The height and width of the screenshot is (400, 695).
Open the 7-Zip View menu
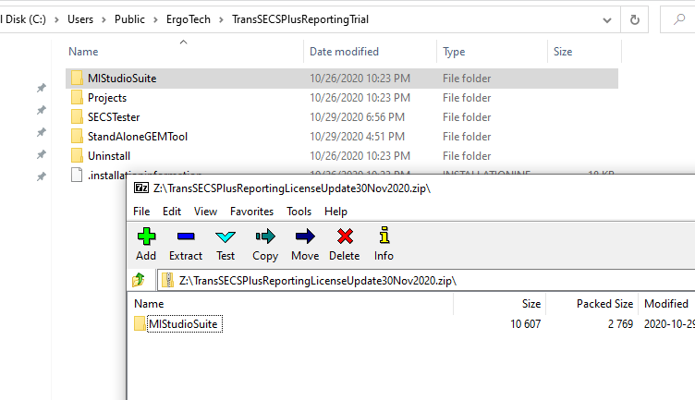(206, 212)
